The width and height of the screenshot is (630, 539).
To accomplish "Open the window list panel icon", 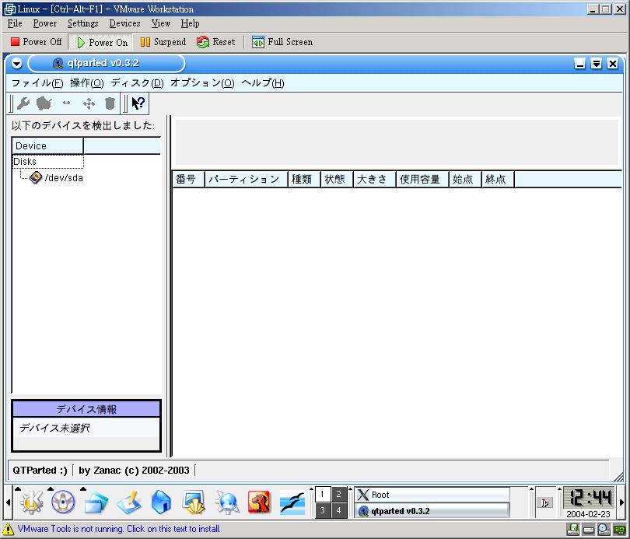I will (x=96, y=502).
